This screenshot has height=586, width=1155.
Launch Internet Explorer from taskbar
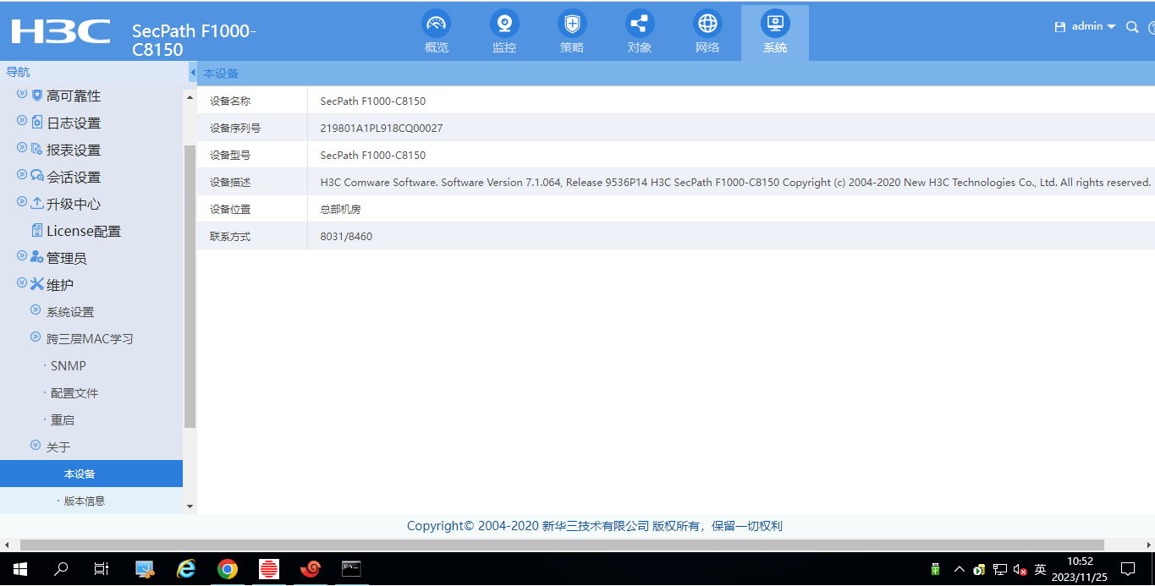186,569
